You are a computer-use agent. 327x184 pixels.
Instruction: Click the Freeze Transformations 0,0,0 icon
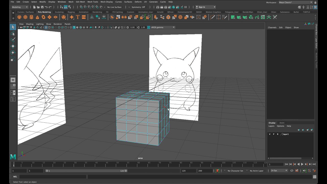[x=104, y=17]
